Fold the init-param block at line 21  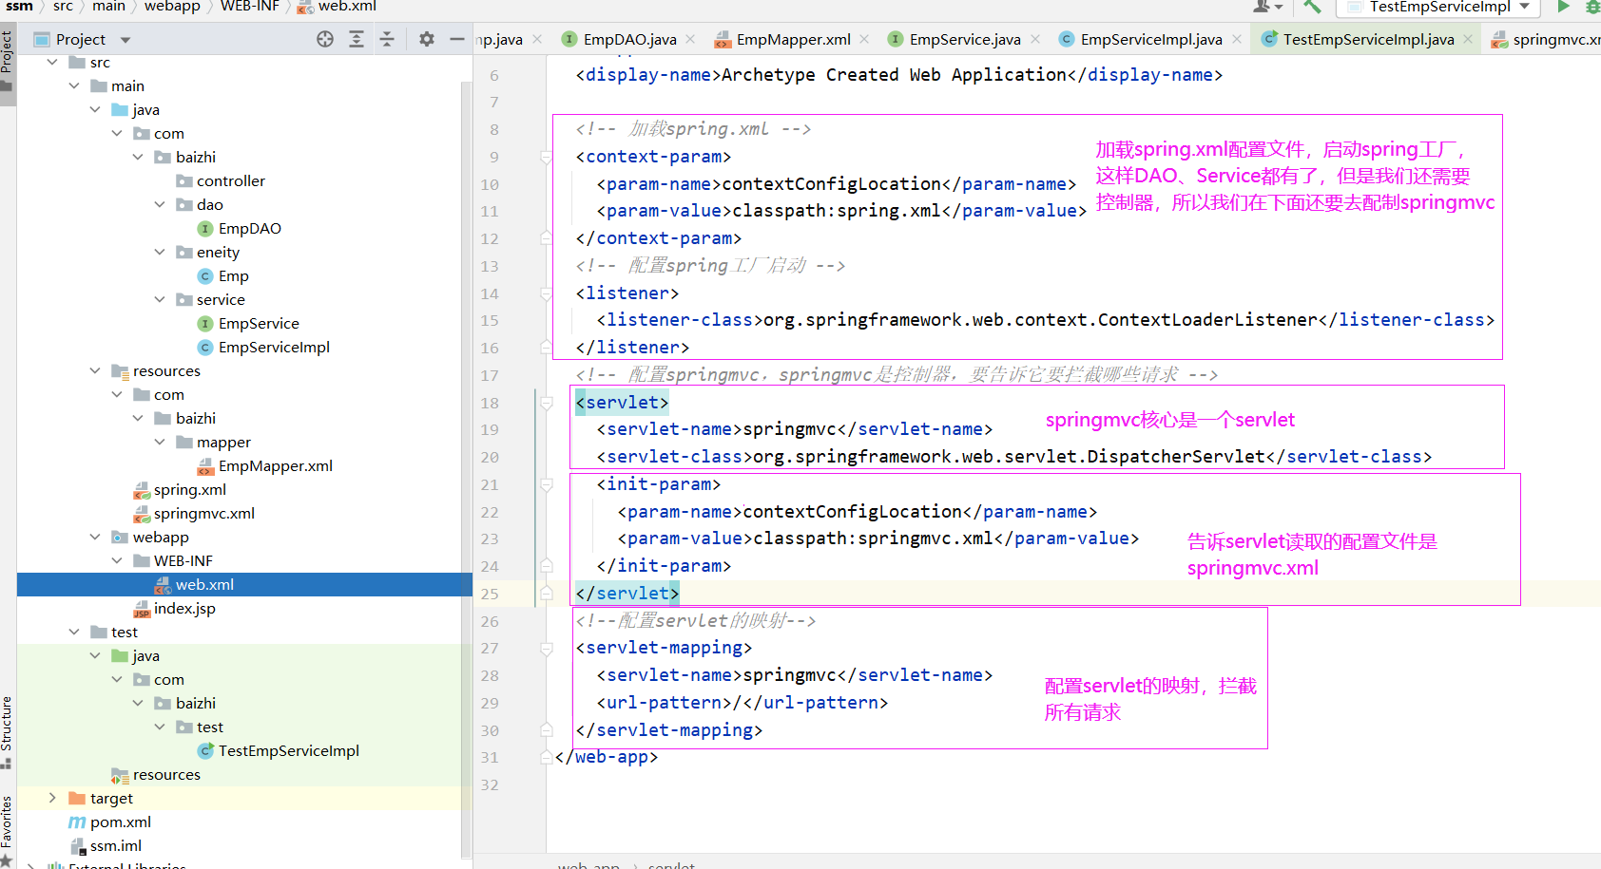pos(547,484)
